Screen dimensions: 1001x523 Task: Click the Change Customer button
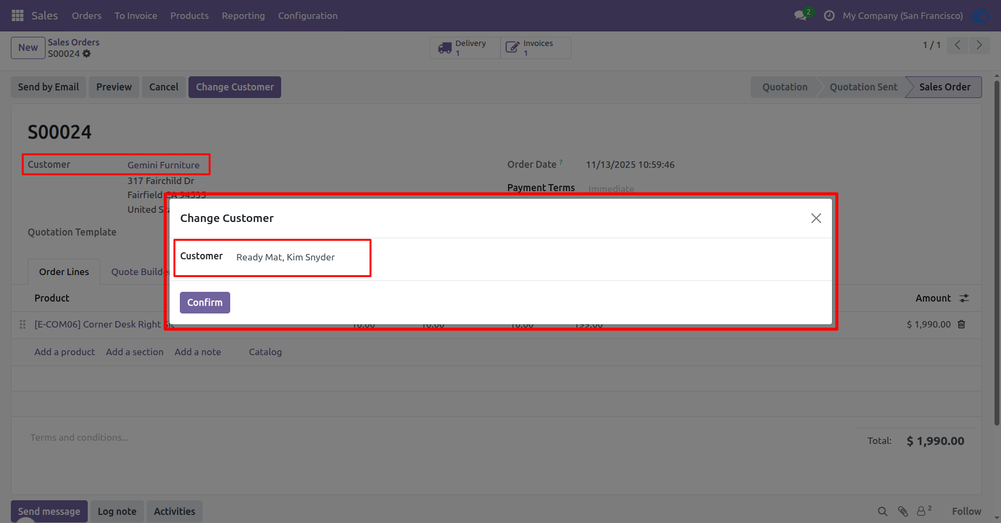pyautogui.click(x=235, y=87)
